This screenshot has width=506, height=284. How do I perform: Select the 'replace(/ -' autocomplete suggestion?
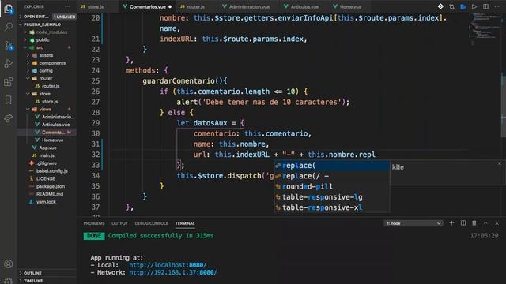click(332, 176)
